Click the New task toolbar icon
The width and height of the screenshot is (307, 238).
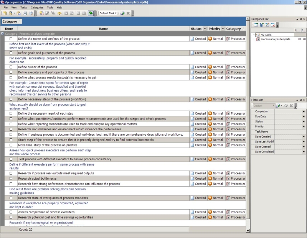[x=41, y=13]
